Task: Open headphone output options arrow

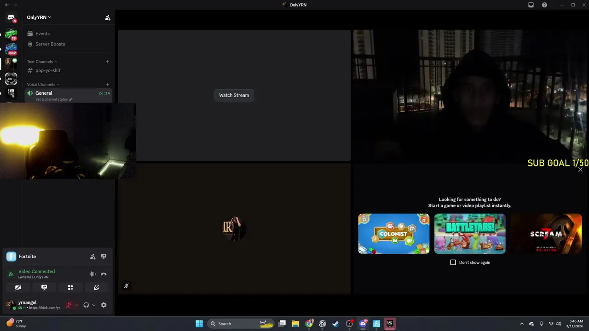Action: 94,305
